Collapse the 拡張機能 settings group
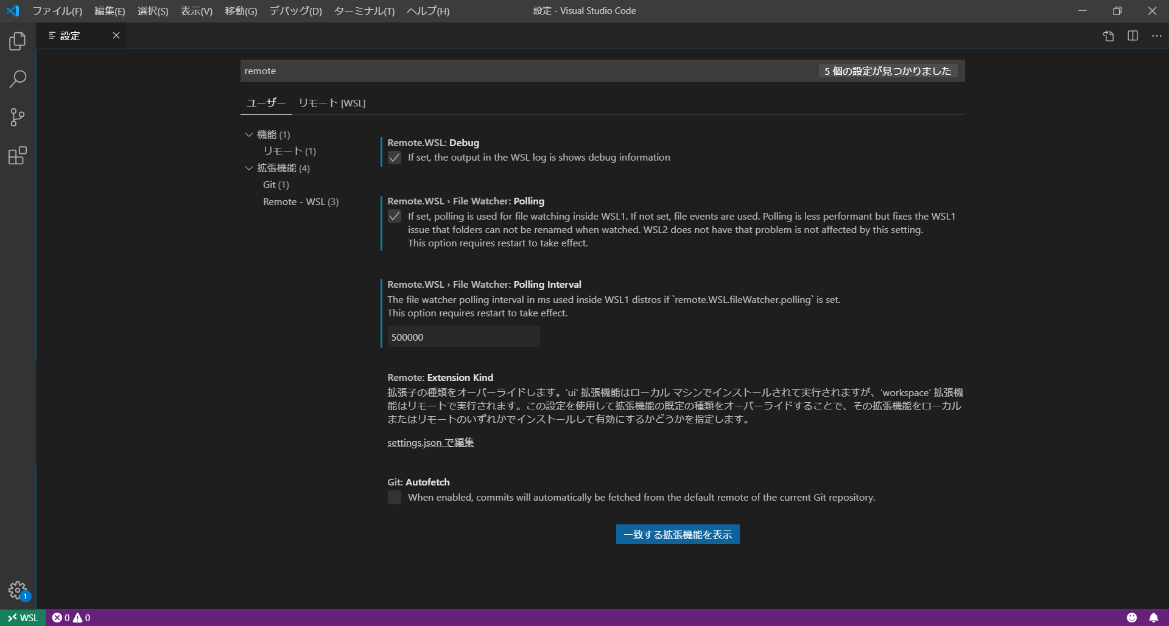1169x626 pixels. click(x=249, y=168)
